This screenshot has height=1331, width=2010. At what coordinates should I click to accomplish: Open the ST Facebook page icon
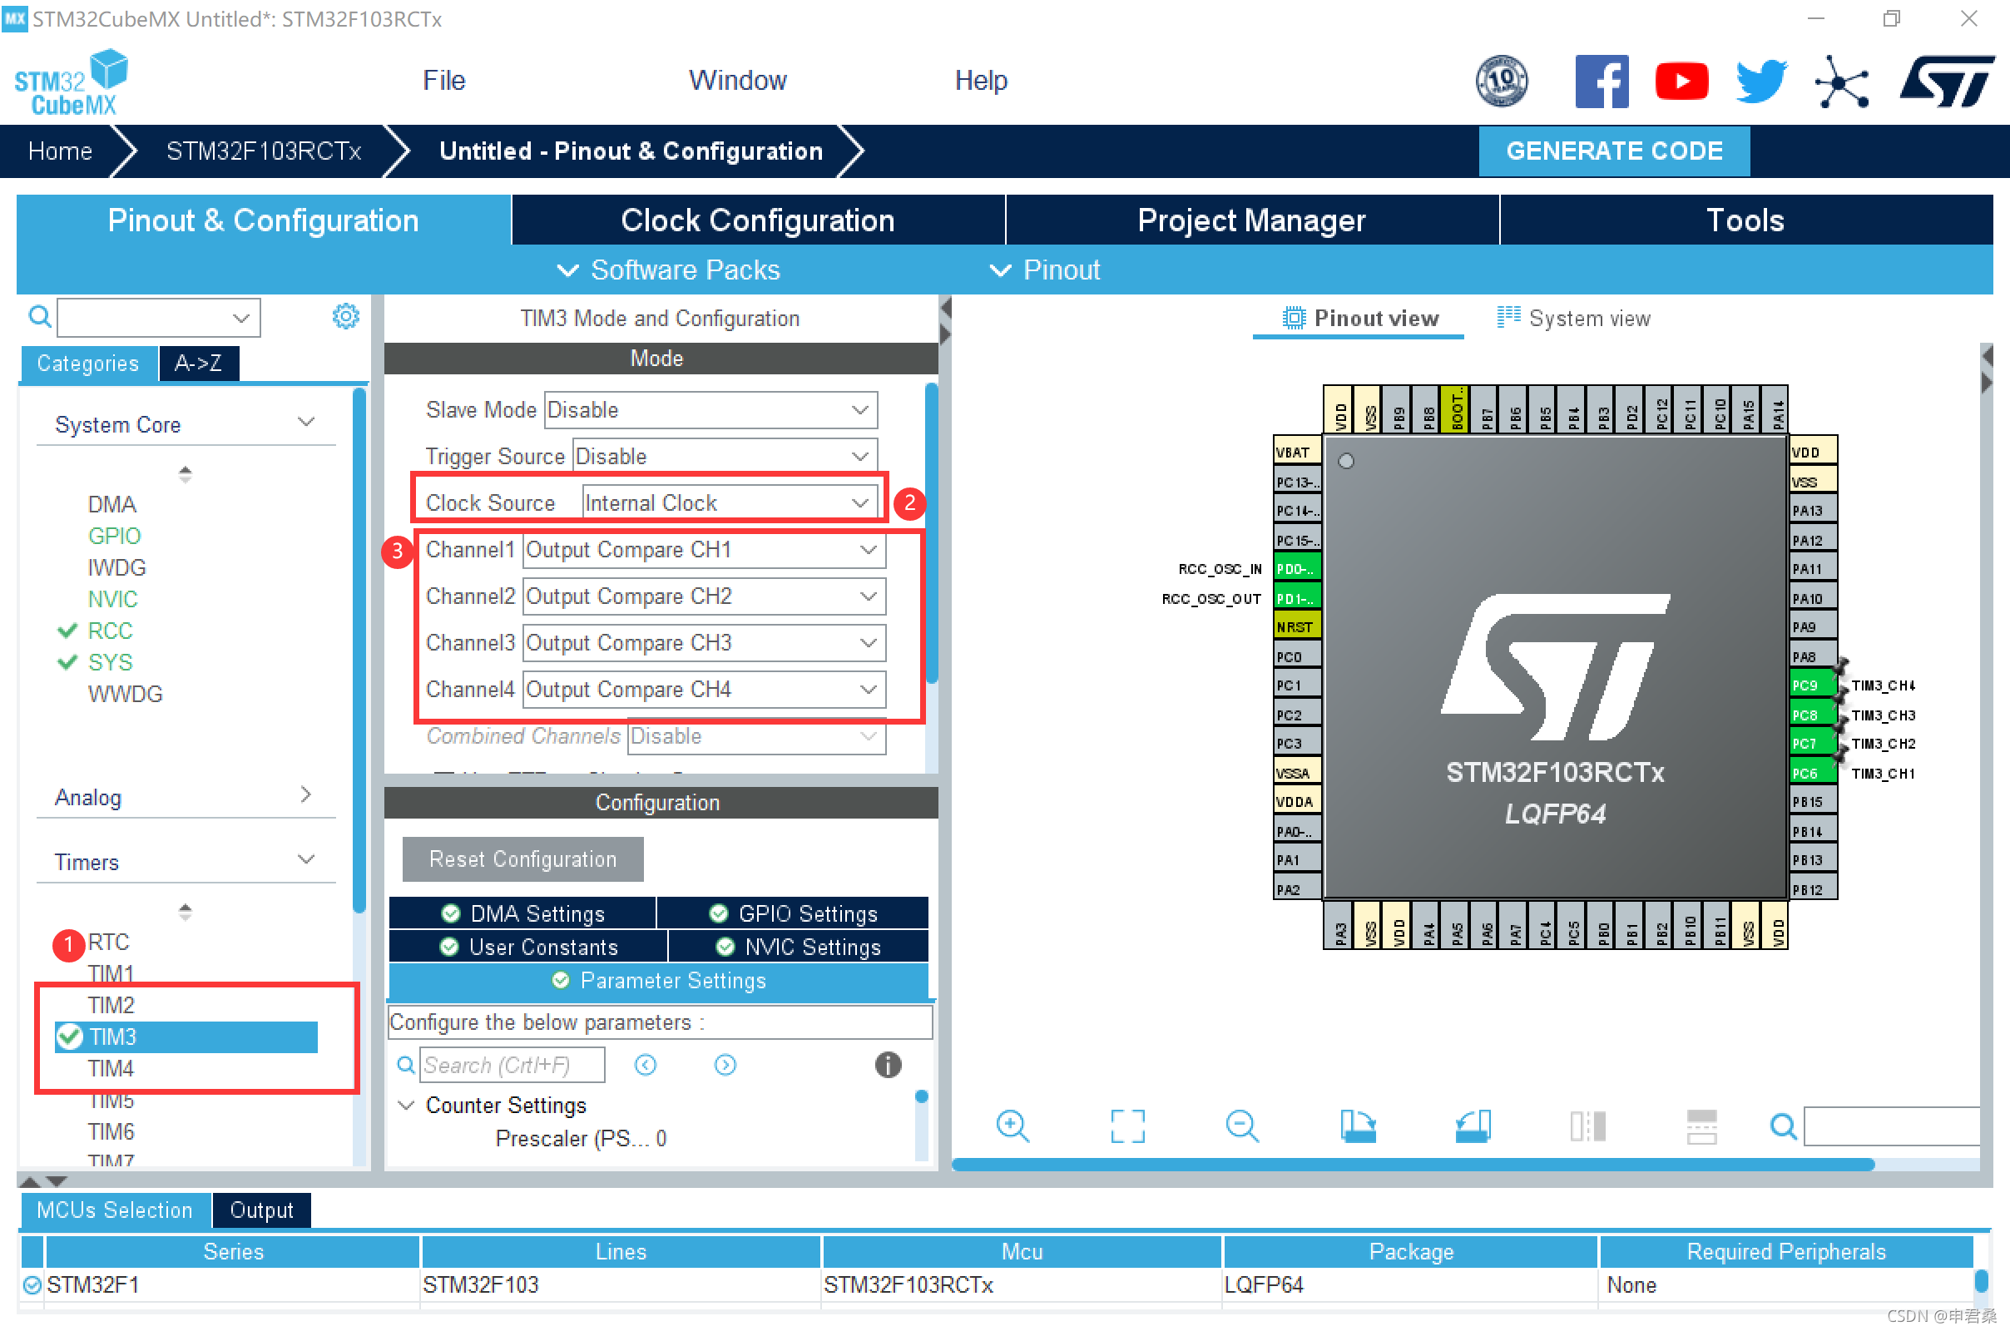(x=1602, y=82)
